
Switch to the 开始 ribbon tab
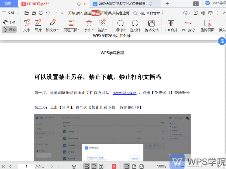coord(72,13)
